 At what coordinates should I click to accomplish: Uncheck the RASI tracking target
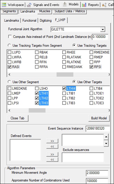click(x=9, y=67)
